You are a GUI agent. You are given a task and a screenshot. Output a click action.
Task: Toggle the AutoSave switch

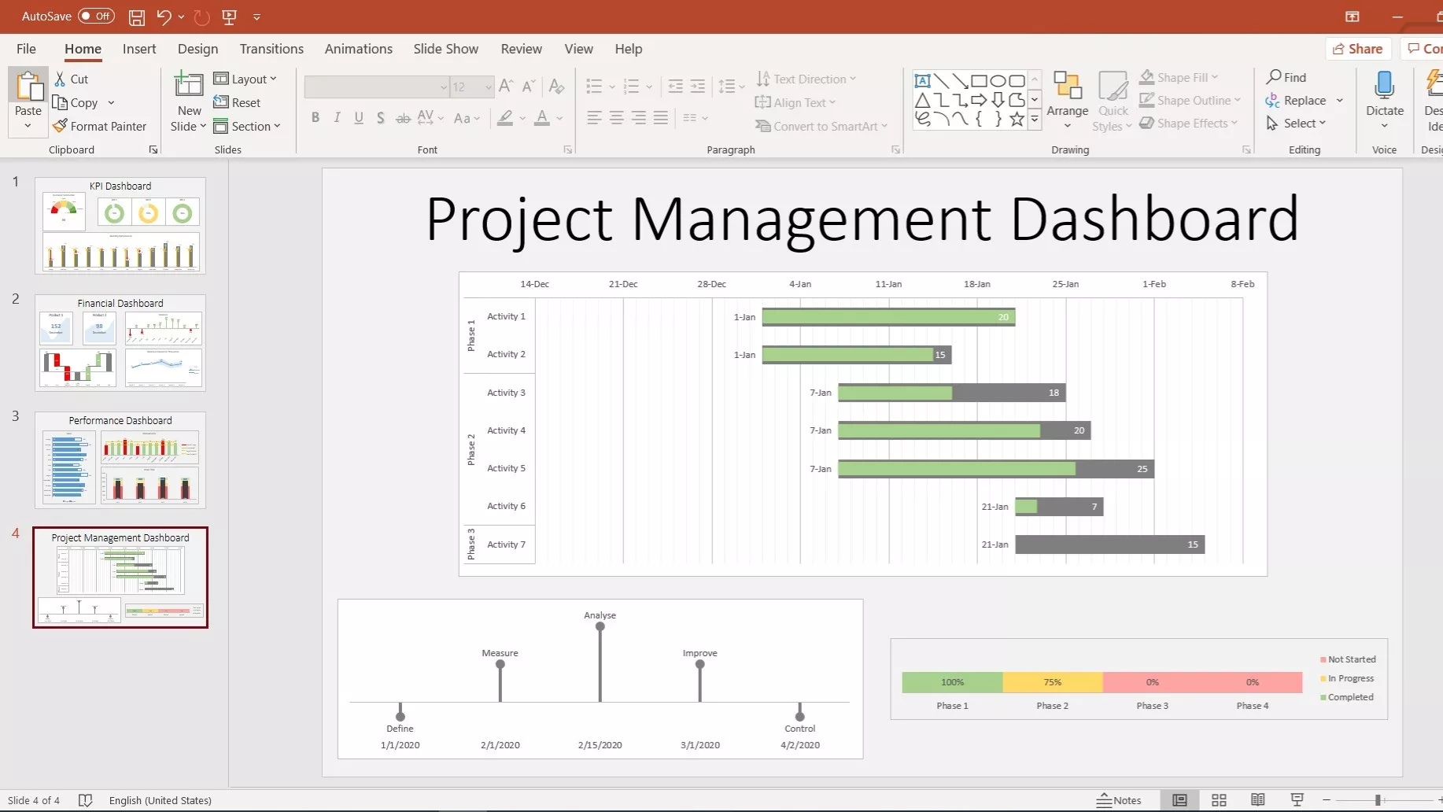point(96,16)
